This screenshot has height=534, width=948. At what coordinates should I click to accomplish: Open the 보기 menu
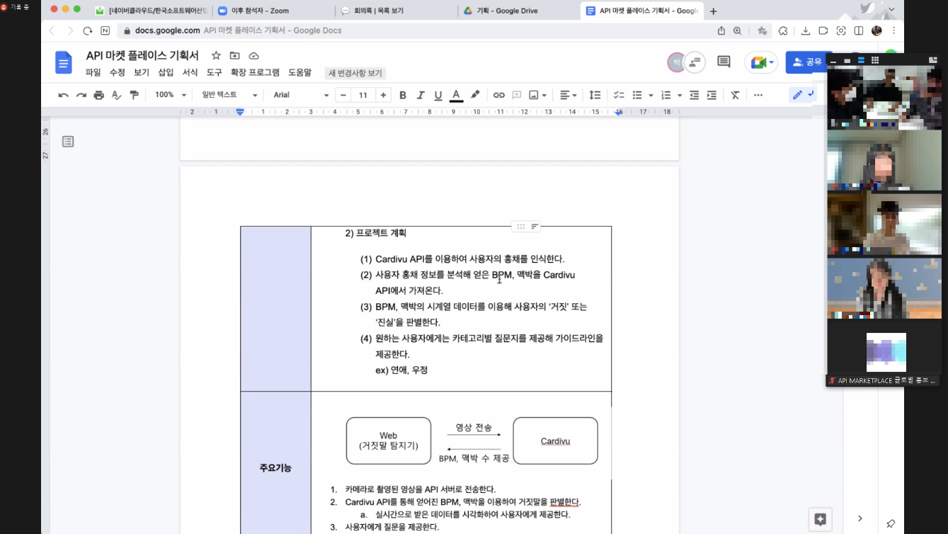point(142,72)
